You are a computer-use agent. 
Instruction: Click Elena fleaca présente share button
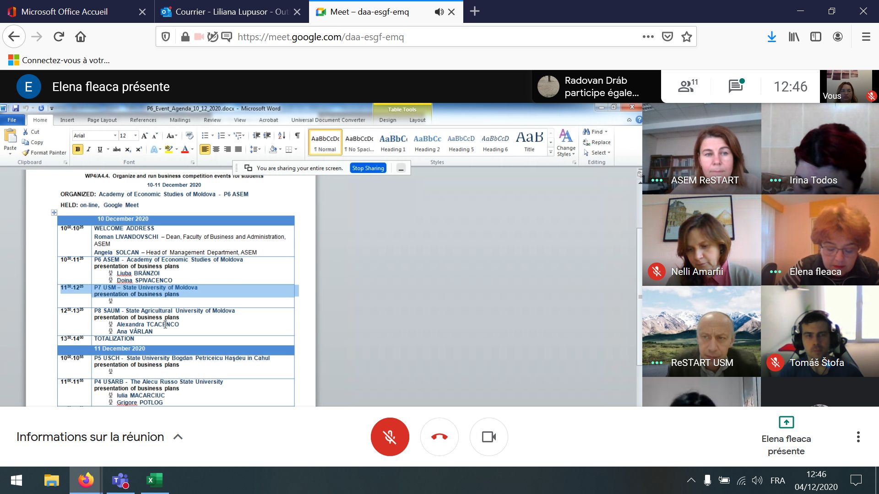(786, 437)
